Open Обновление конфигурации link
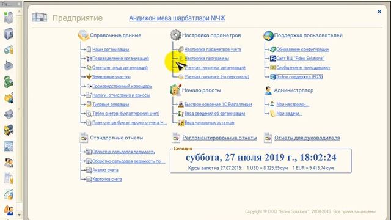The image size is (391, 220). [302, 50]
